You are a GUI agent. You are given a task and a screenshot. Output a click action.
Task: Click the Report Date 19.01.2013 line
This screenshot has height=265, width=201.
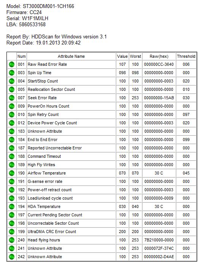click(43, 43)
